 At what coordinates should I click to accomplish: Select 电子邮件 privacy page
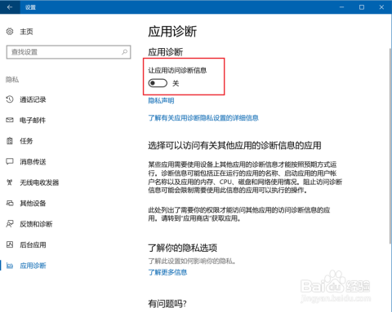tap(33, 120)
